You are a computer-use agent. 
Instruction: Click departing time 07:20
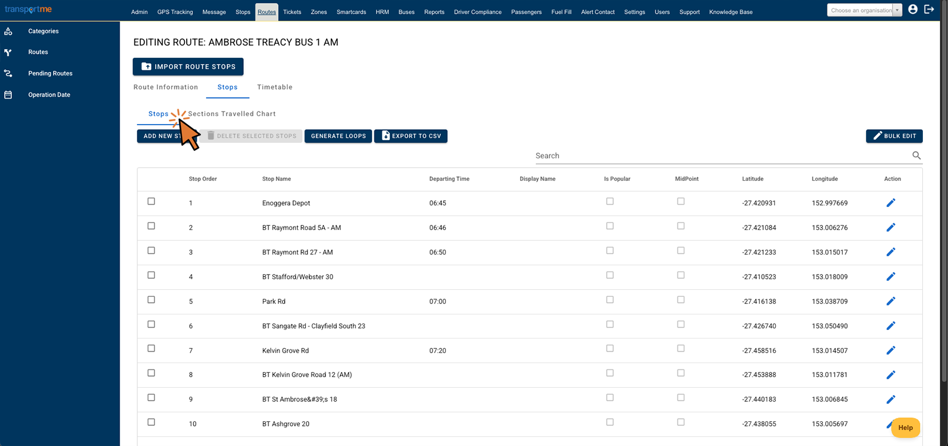(438, 351)
